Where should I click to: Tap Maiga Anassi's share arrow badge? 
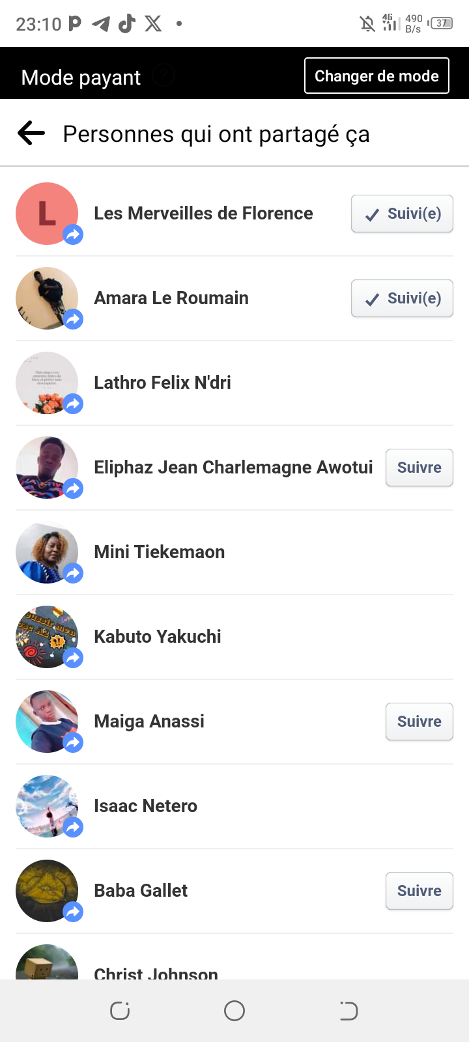tap(74, 742)
